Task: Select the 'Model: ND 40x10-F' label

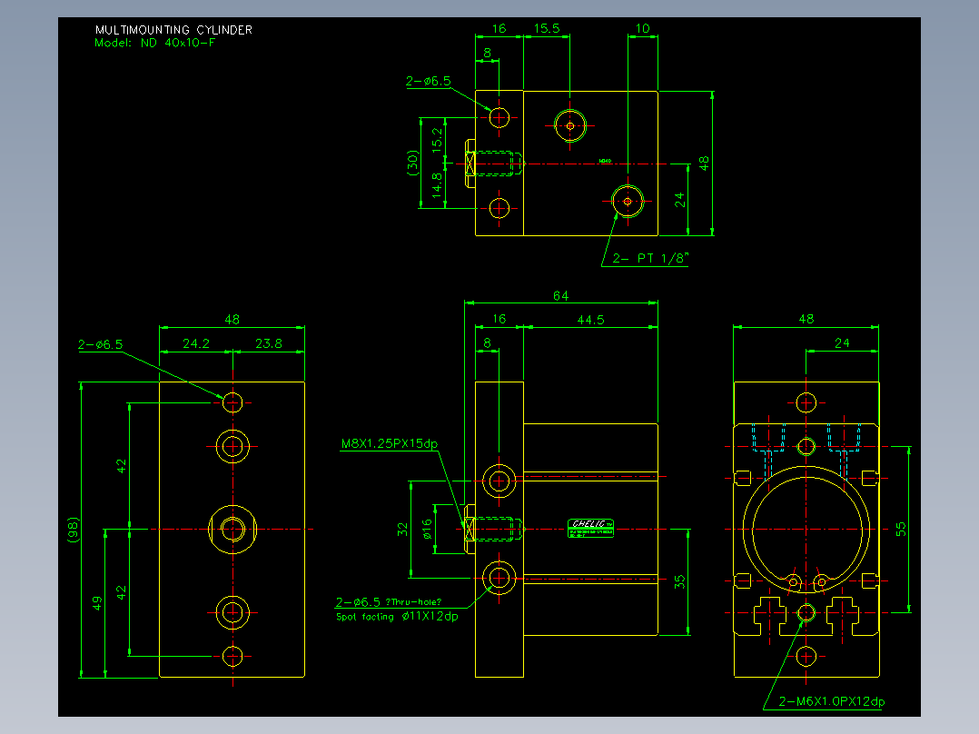Action: click(x=154, y=43)
